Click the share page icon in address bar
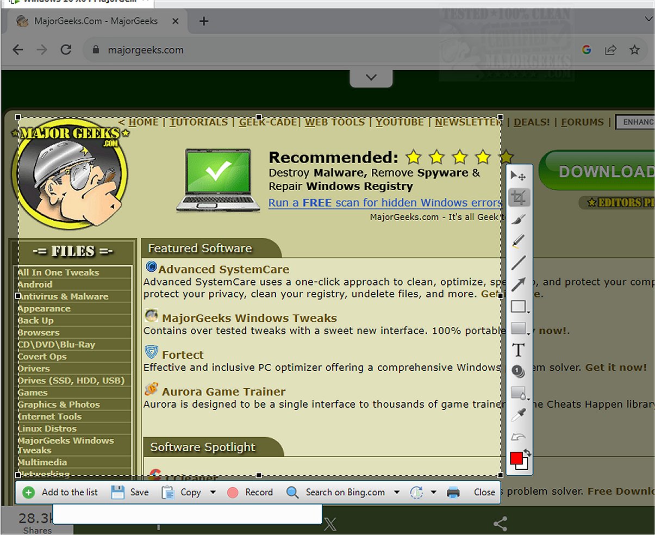The height and width of the screenshot is (535, 655). pos(610,49)
